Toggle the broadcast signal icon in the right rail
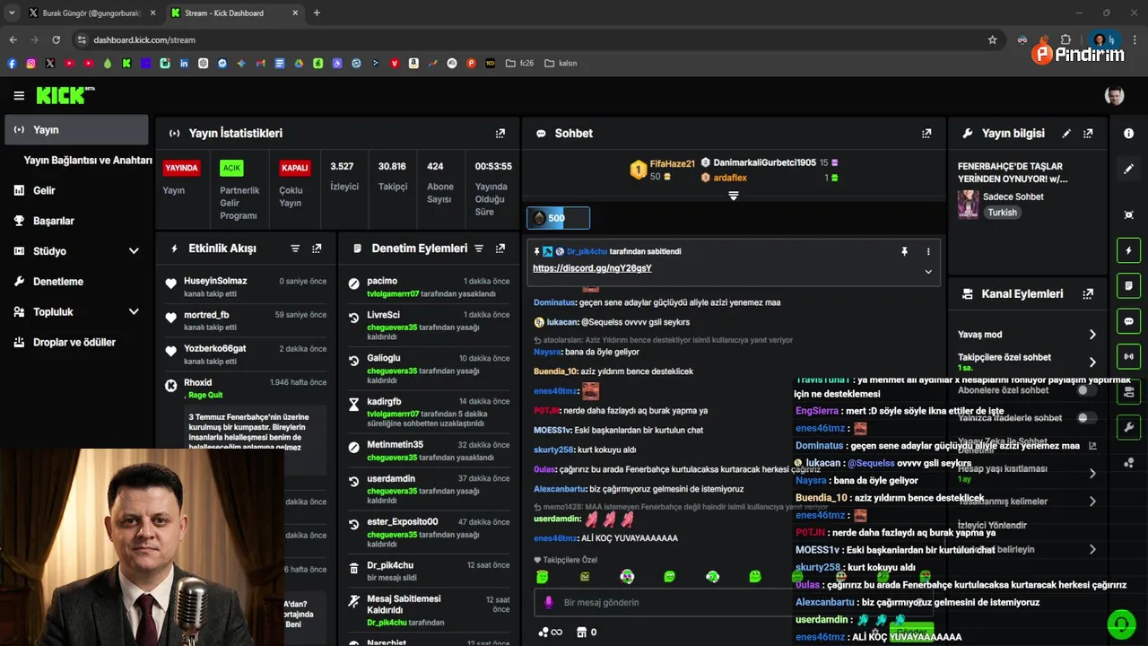This screenshot has width=1148, height=646. click(1128, 356)
